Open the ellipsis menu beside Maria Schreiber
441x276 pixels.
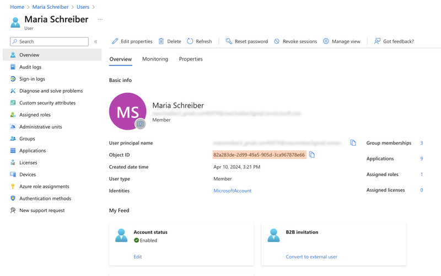point(100,19)
